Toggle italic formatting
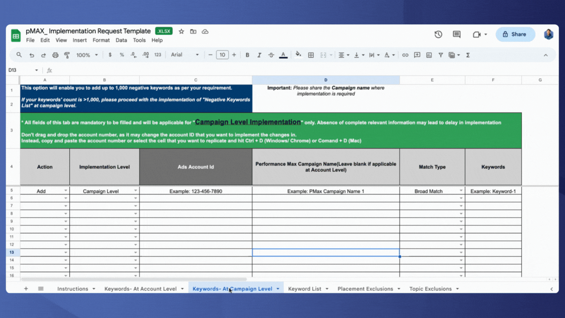The image size is (565, 318). pyautogui.click(x=259, y=55)
